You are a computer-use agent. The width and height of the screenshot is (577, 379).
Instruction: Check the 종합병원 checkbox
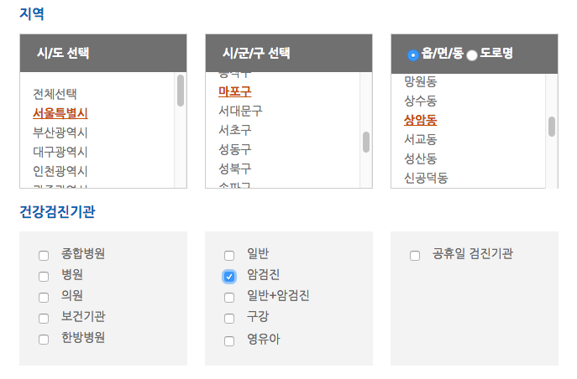point(44,256)
